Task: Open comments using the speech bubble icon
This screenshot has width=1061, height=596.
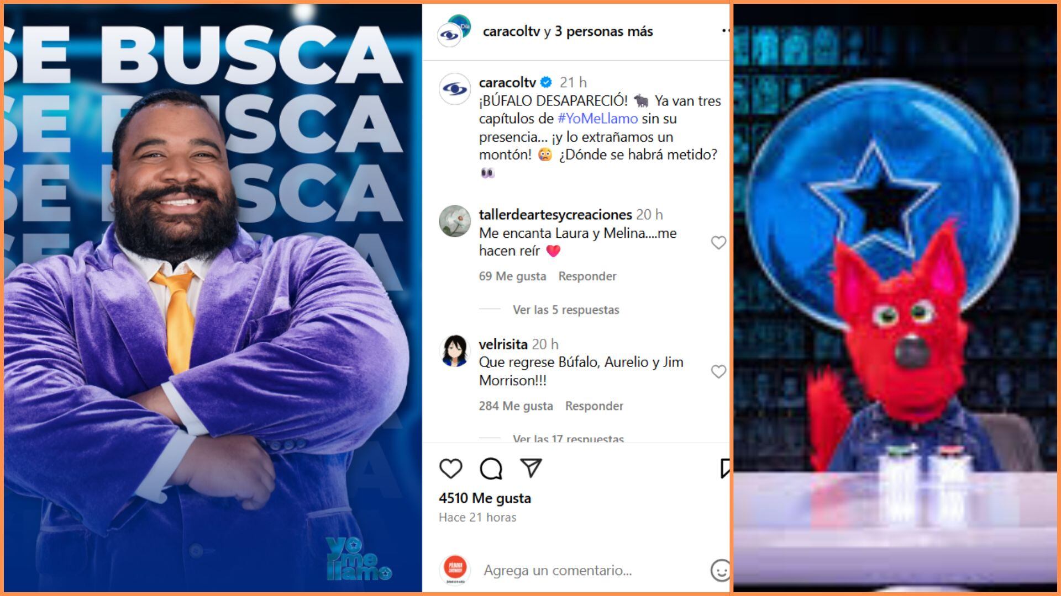Action: pyautogui.click(x=491, y=469)
